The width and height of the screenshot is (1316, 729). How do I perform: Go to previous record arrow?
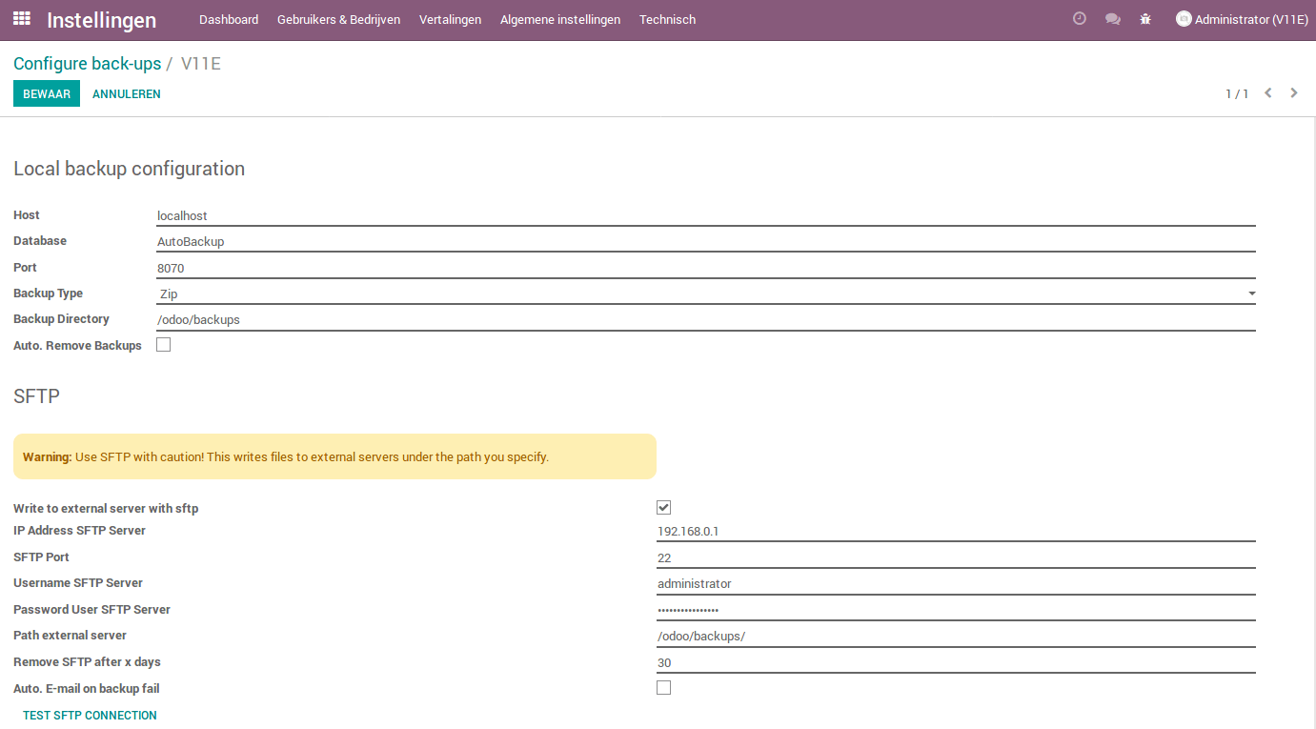pos(1268,93)
